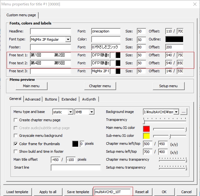Open the XMB menu base dropdown

pos(92,112)
